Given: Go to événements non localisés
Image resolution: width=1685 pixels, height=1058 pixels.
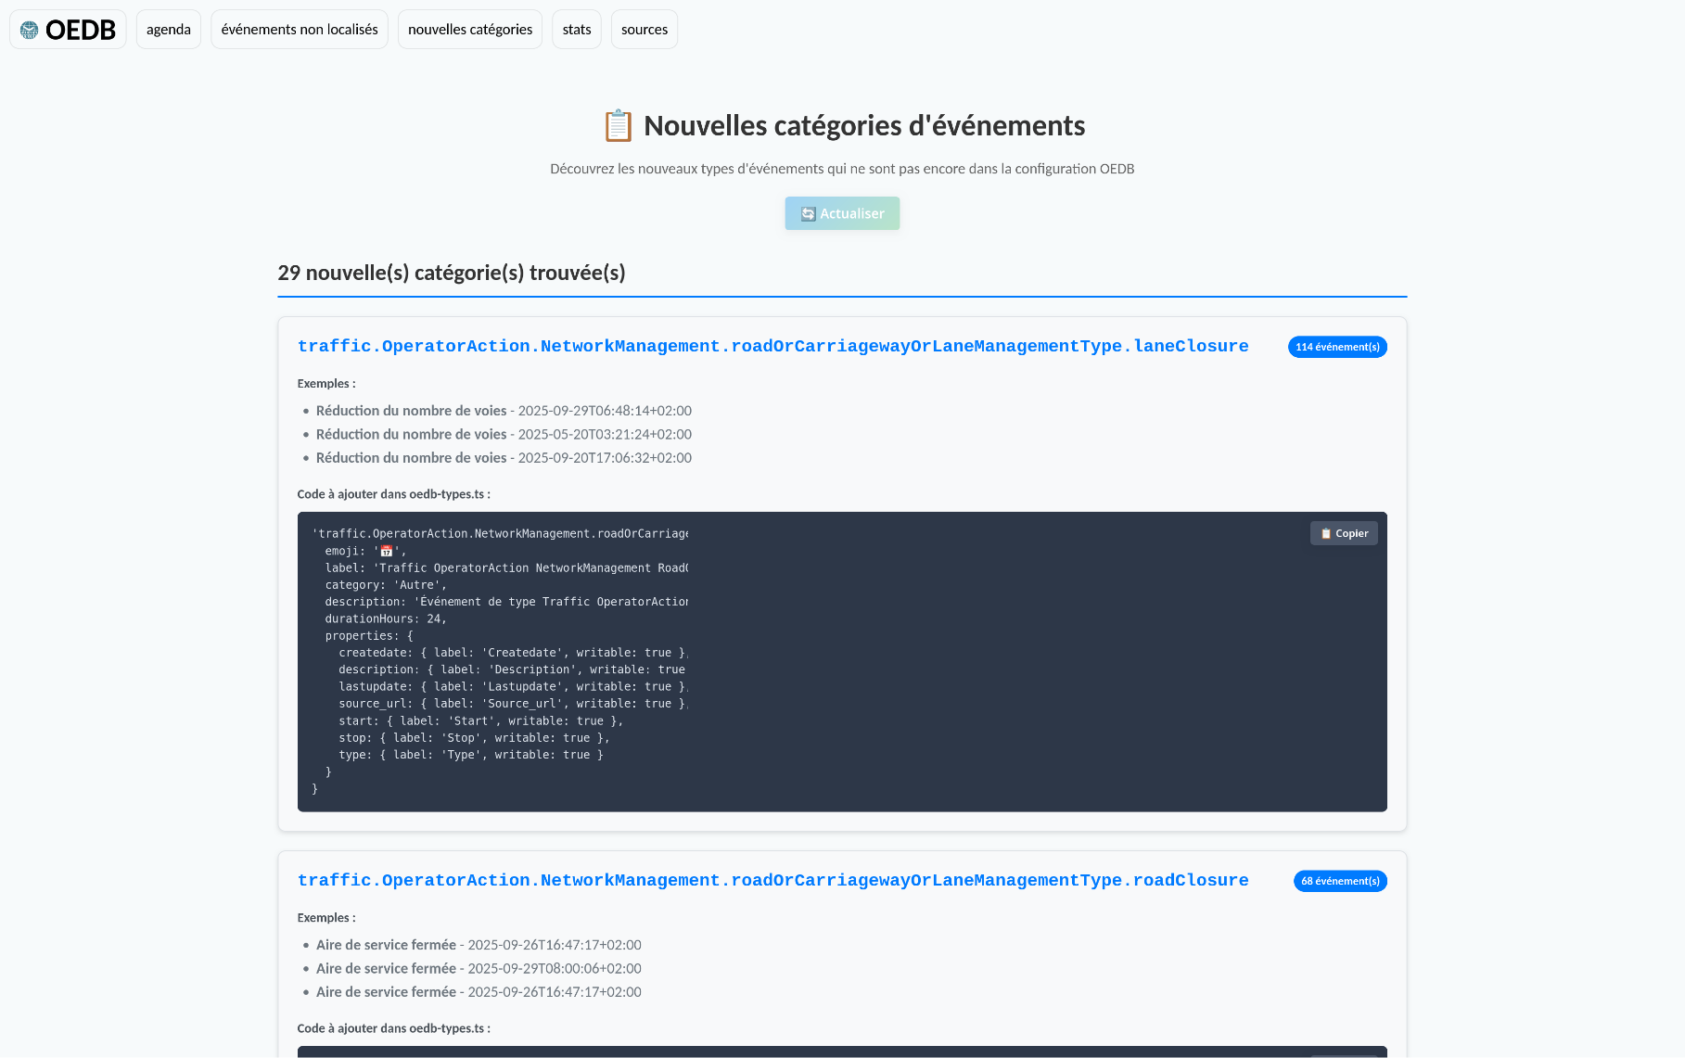Looking at the screenshot, I should point(300,30).
